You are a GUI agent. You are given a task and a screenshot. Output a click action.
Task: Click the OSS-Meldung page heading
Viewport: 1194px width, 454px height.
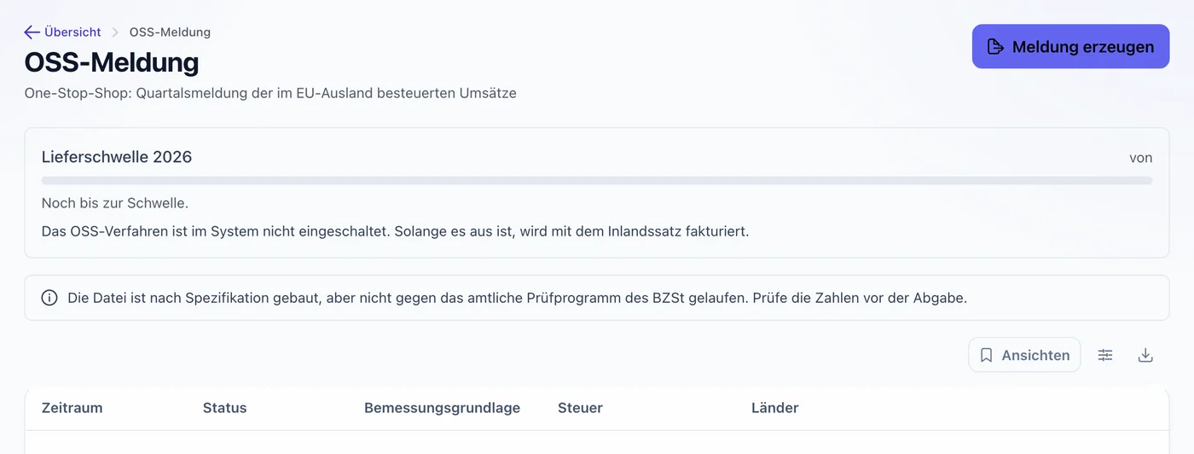pyautogui.click(x=112, y=62)
